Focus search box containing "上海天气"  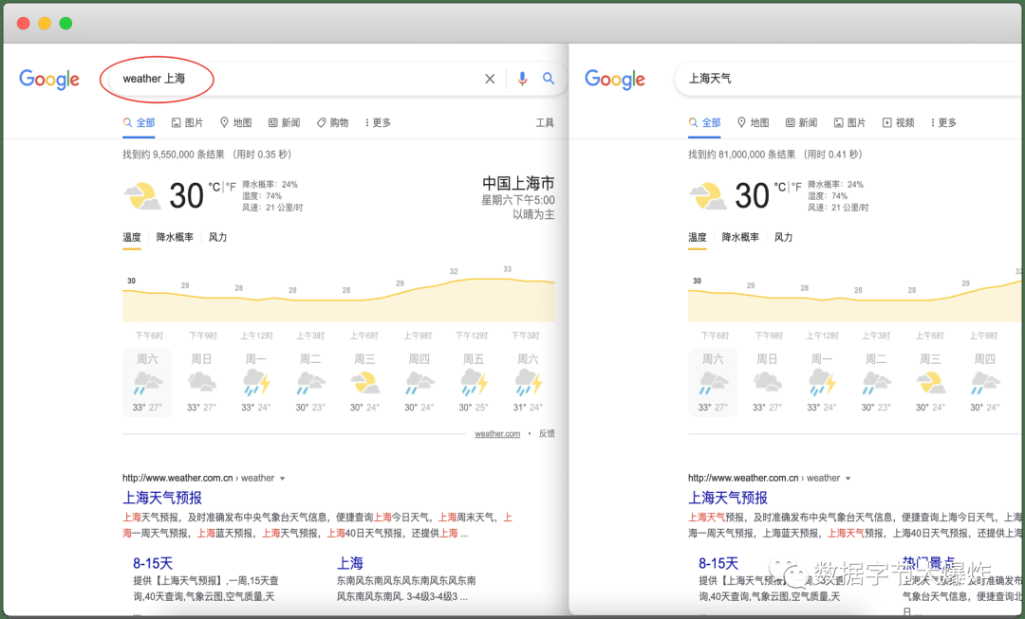coord(849,79)
